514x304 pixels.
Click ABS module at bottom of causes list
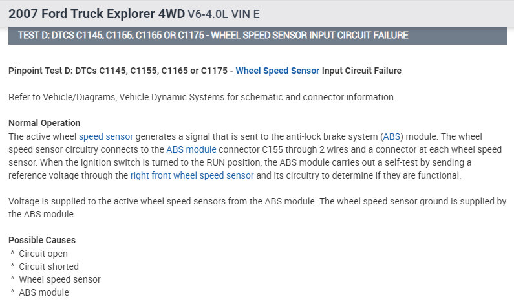point(43,292)
